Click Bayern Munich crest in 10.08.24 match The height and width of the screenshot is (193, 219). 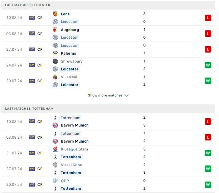point(55,125)
